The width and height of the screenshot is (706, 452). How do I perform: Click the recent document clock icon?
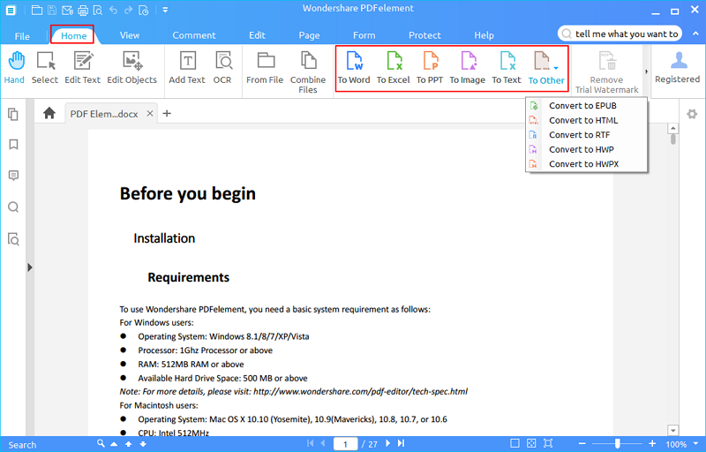(143, 10)
